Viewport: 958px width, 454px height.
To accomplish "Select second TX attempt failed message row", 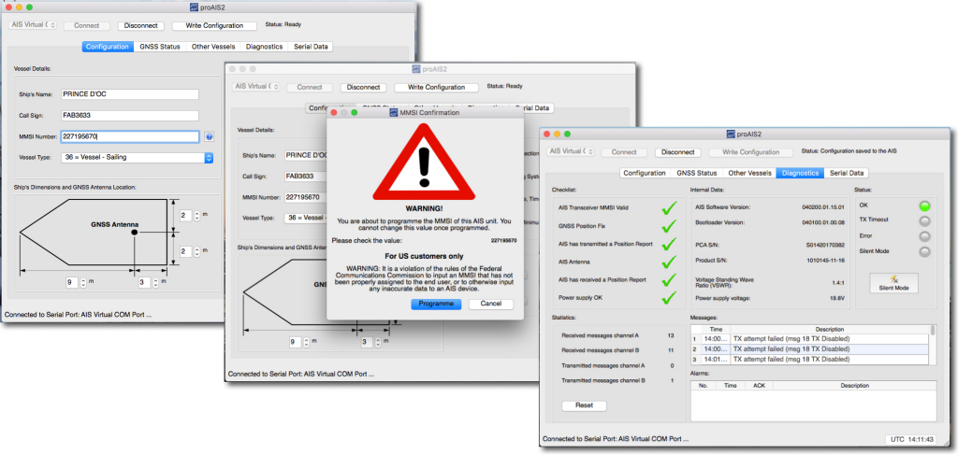I will [x=809, y=349].
